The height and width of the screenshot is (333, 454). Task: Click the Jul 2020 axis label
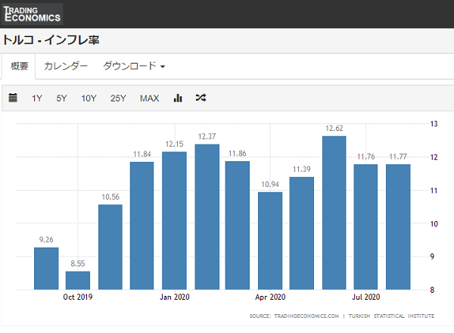click(366, 297)
